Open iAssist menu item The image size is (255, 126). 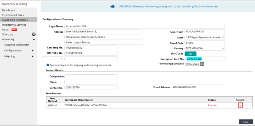pyautogui.click(x=6, y=30)
